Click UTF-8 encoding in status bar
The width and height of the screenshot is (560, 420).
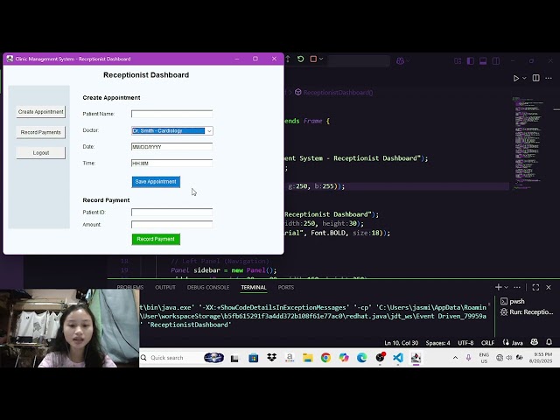coord(465,343)
